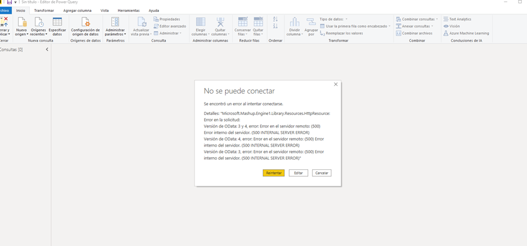Click Editar button in dialog
This screenshot has width=527, height=246.
coord(299,173)
